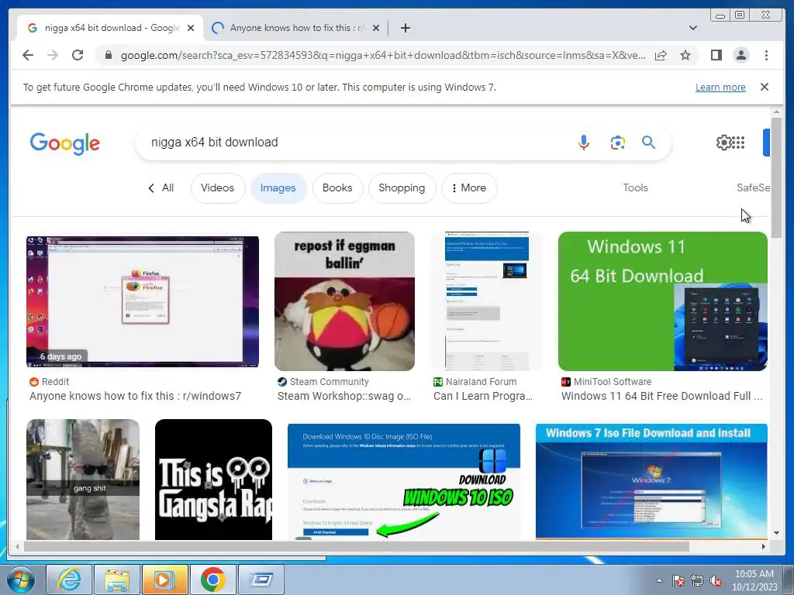The image size is (794, 595).
Task: Close the 'Anyone knows how to fix this' tab
Action: (x=376, y=29)
